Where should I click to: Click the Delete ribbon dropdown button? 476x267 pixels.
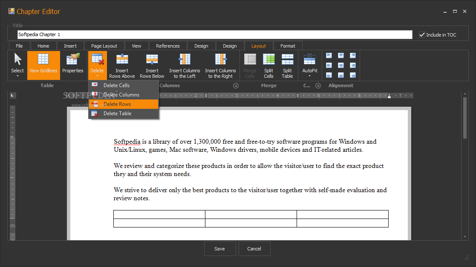[x=97, y=65]
